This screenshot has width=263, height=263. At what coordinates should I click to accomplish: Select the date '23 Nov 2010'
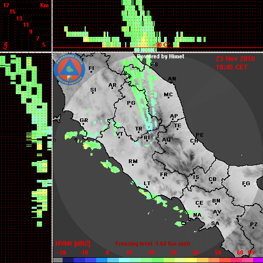coord(235,59)
